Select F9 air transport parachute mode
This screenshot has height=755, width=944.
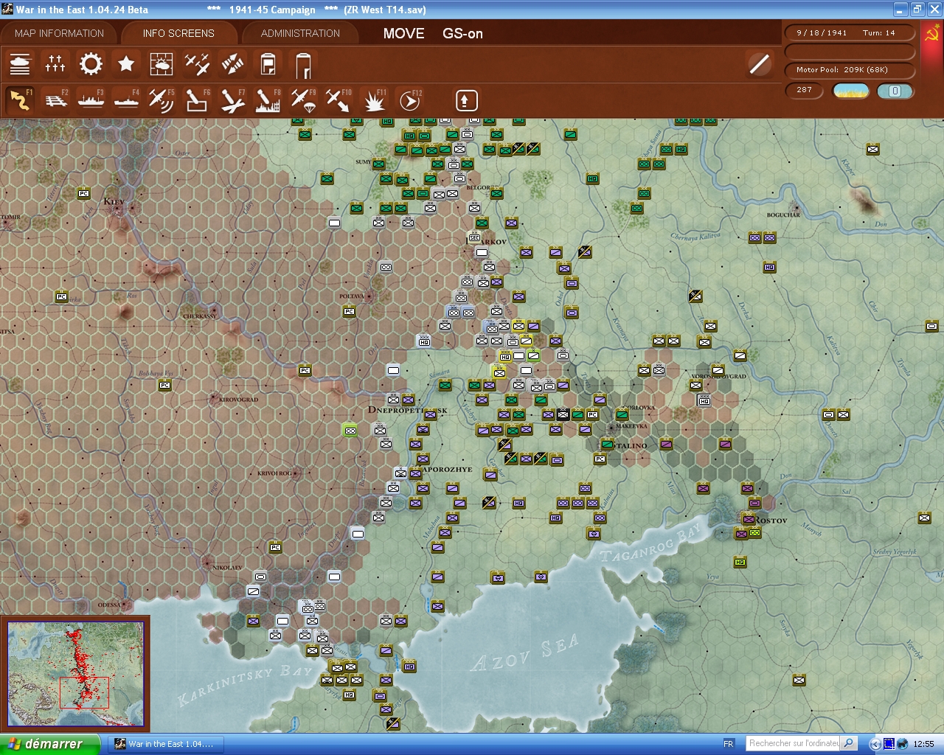(303, 100)
